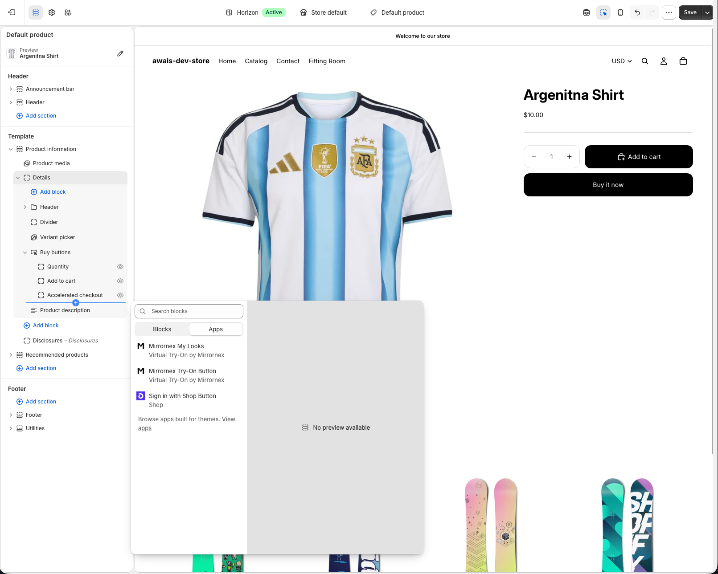Open the Horizon theme selector

(255, 12)
